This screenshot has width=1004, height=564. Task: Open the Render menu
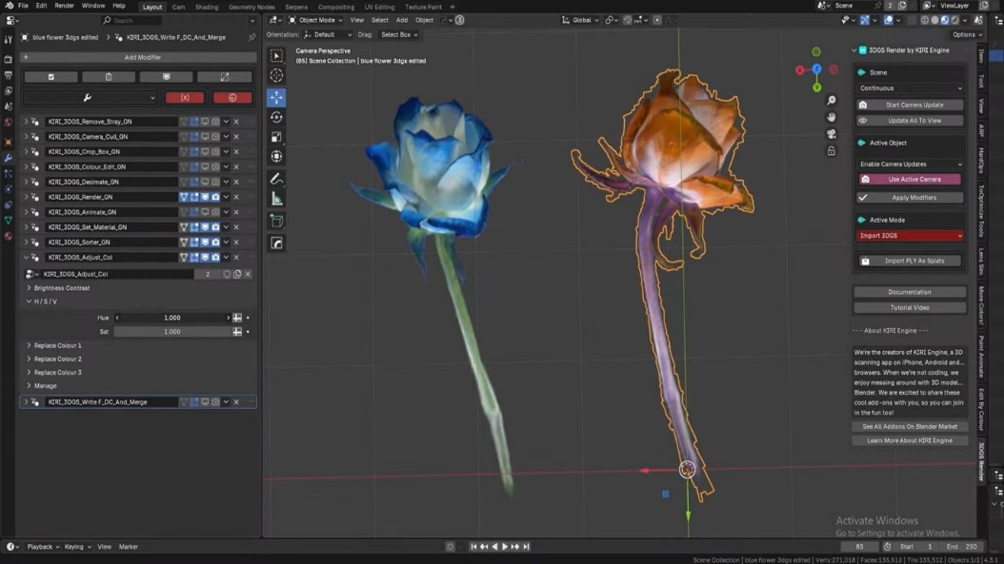pos(64,6)
